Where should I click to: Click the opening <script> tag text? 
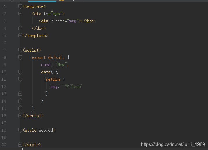(32, 50)
